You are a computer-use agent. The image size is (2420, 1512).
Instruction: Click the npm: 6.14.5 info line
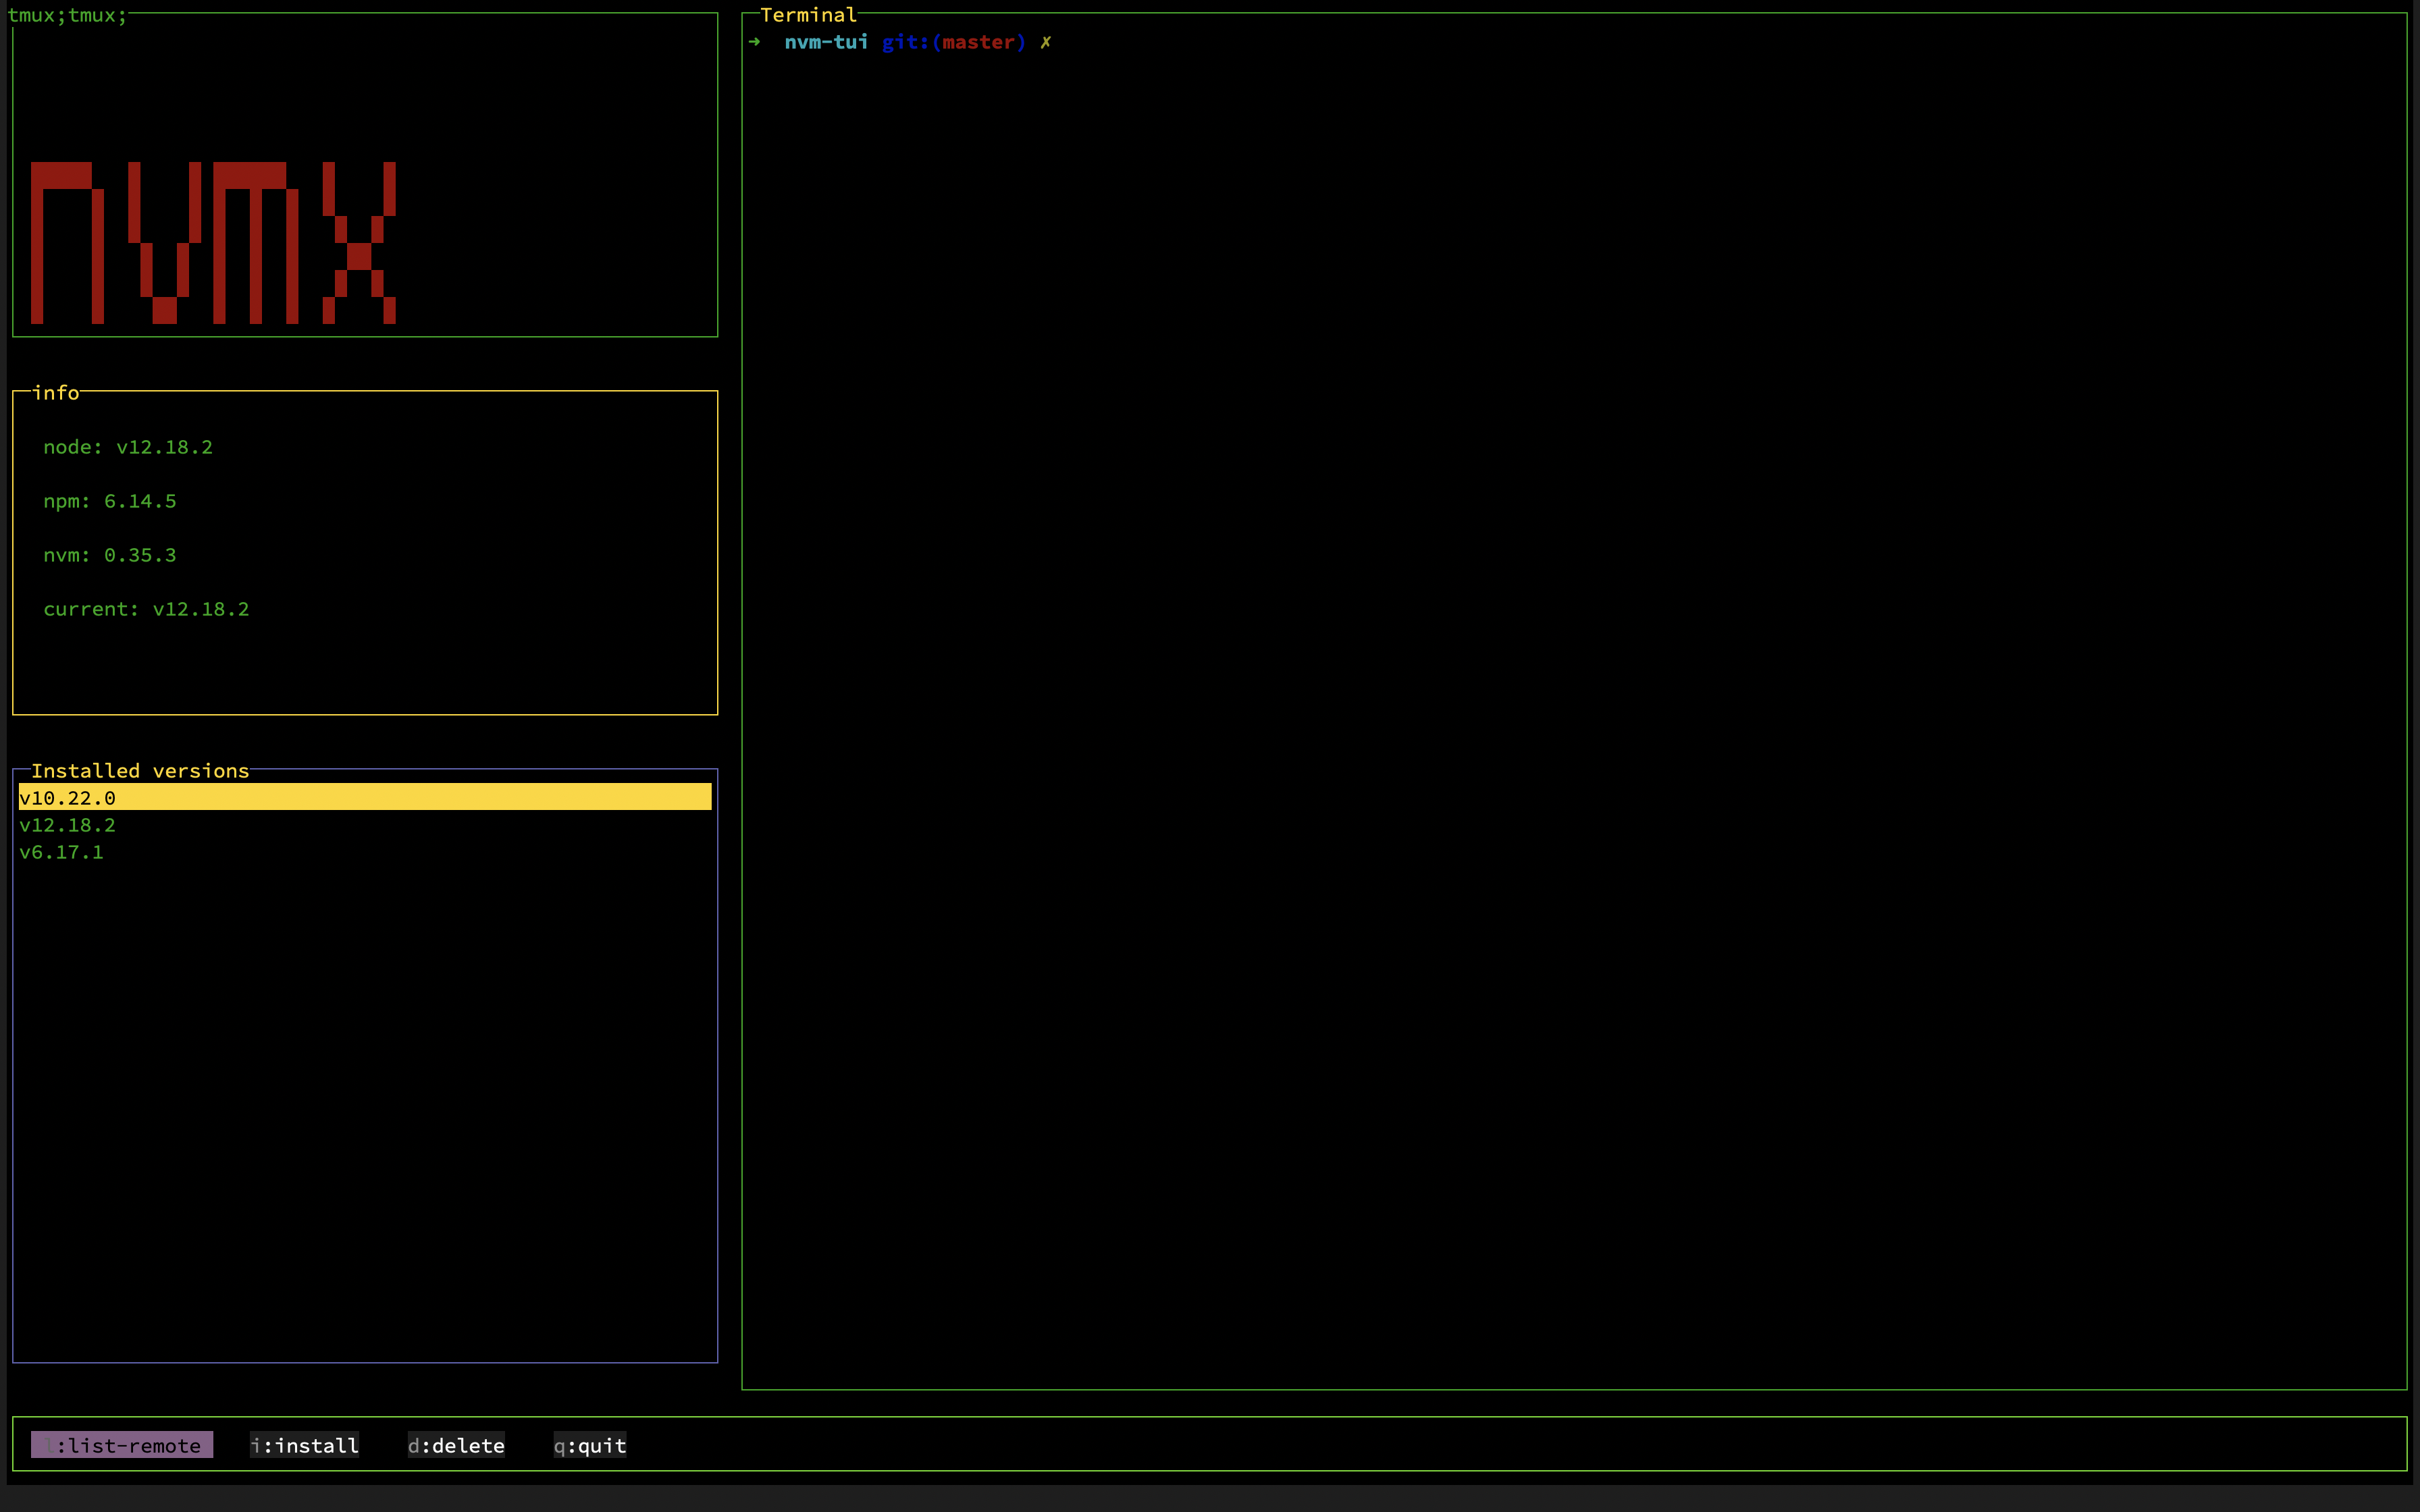110,501
